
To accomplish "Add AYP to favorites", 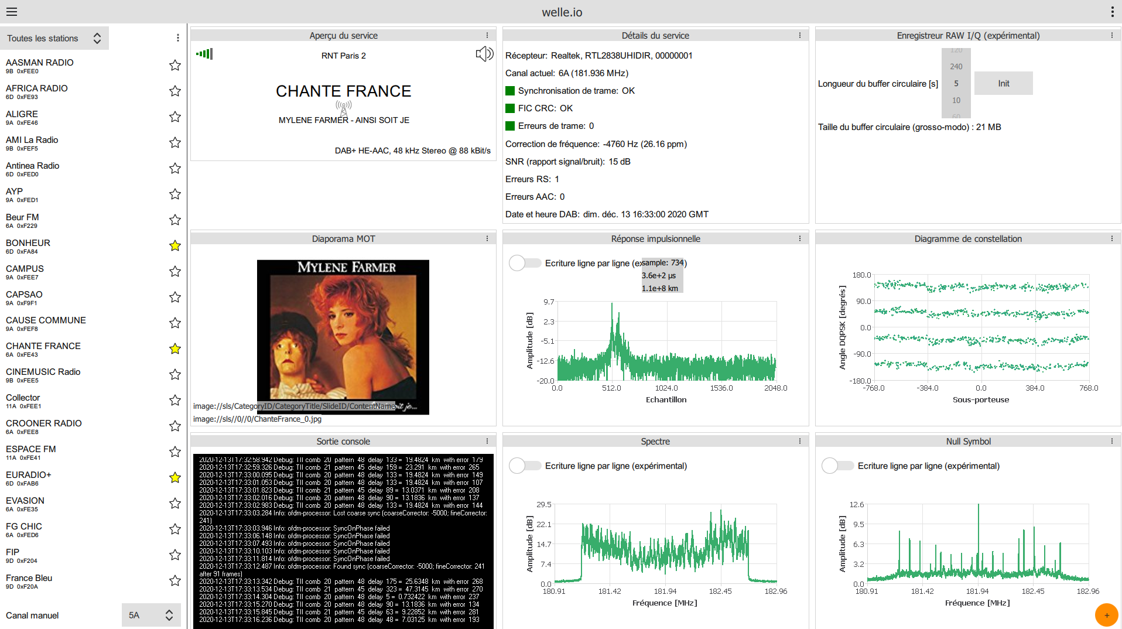I will point(175,194).
